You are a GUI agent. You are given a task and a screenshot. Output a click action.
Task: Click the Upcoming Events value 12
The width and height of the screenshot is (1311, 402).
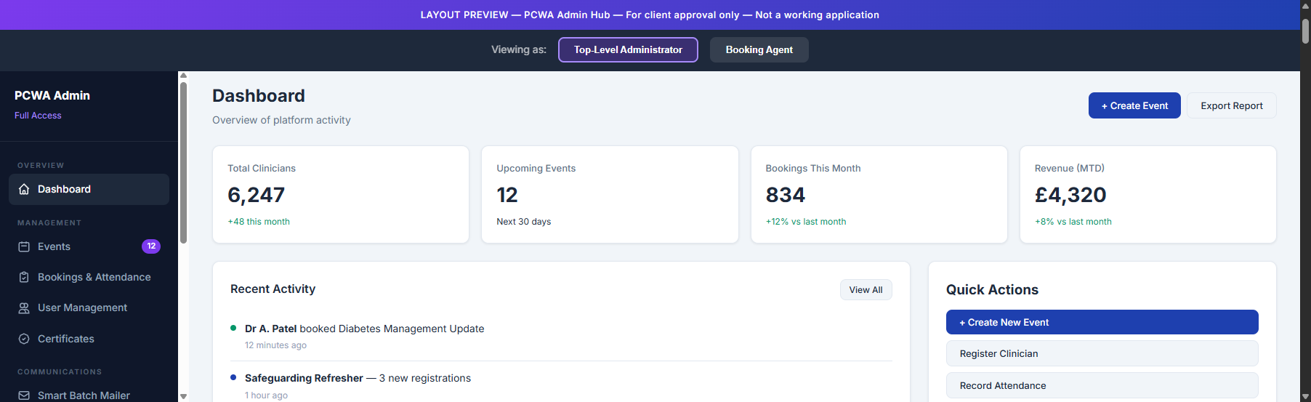(507, 195)
